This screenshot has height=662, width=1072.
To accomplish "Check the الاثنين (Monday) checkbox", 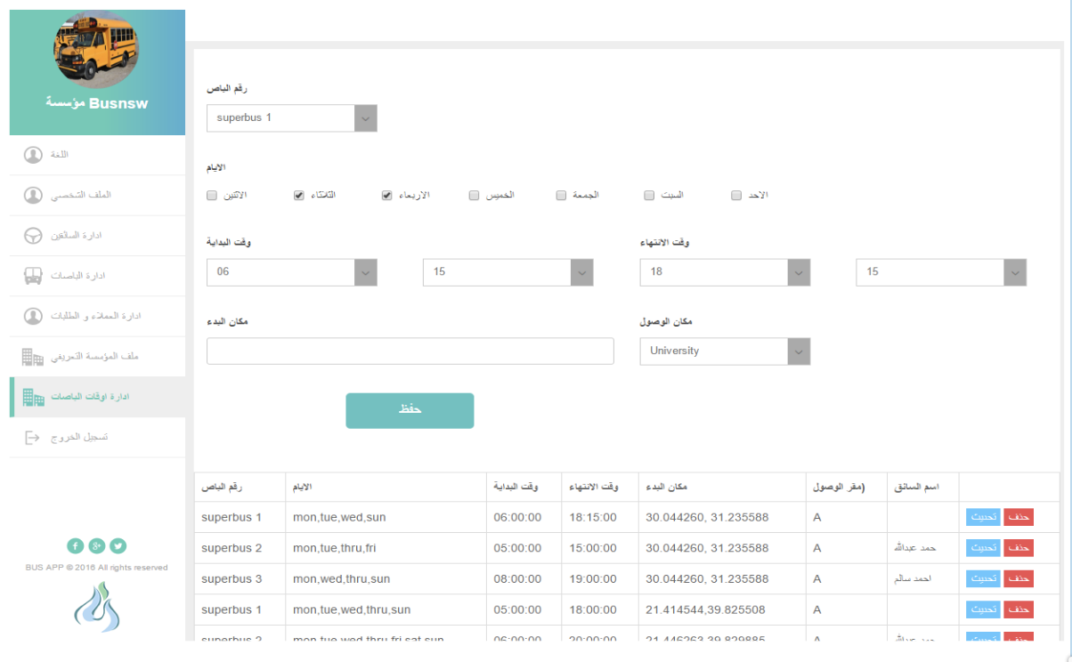I will pos(212,196).
